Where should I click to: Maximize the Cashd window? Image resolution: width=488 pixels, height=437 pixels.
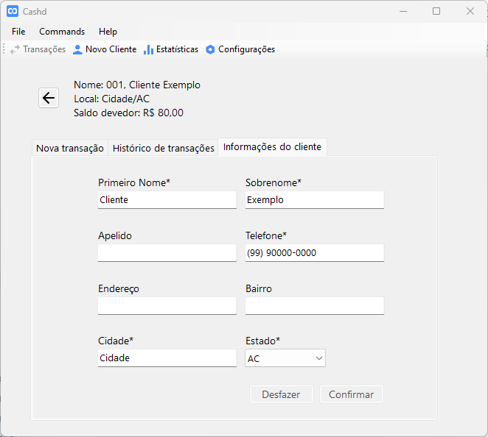click(x=436, y=12)
